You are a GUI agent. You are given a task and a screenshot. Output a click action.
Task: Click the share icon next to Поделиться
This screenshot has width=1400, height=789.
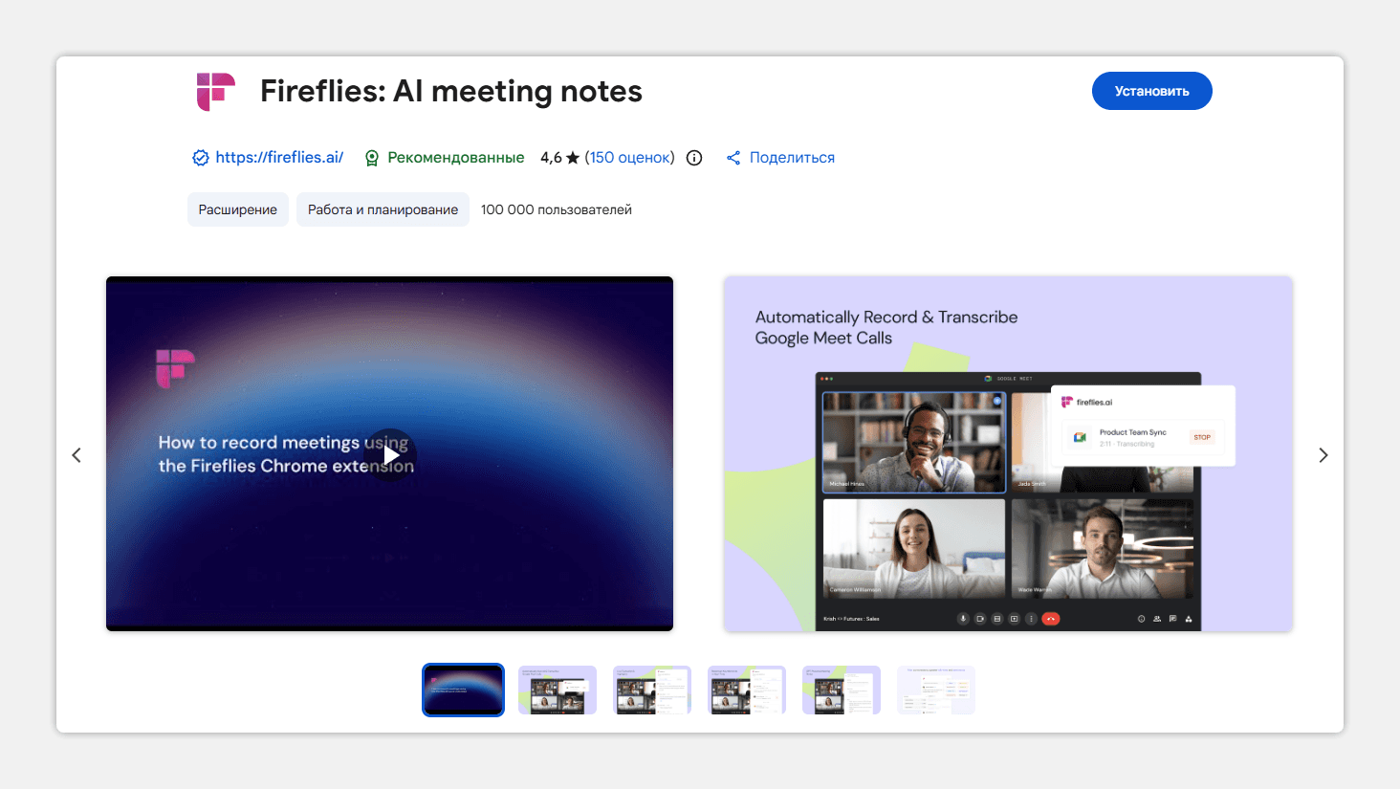[733, 158]
